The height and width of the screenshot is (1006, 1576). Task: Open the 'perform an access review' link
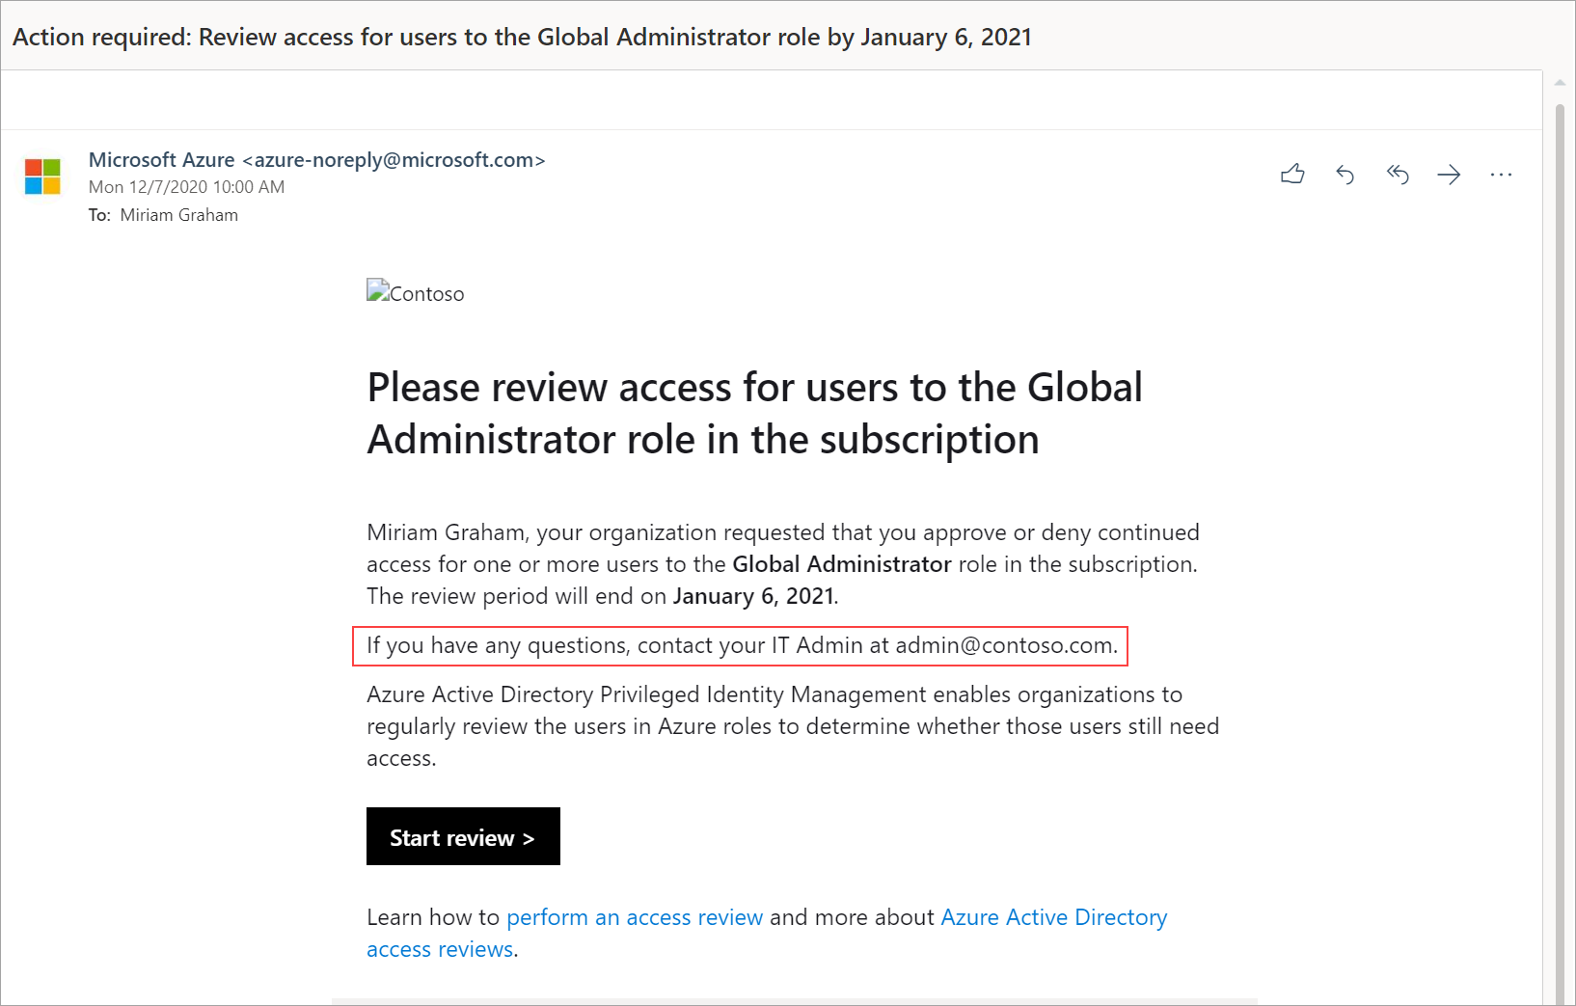[x=635, y=917]
